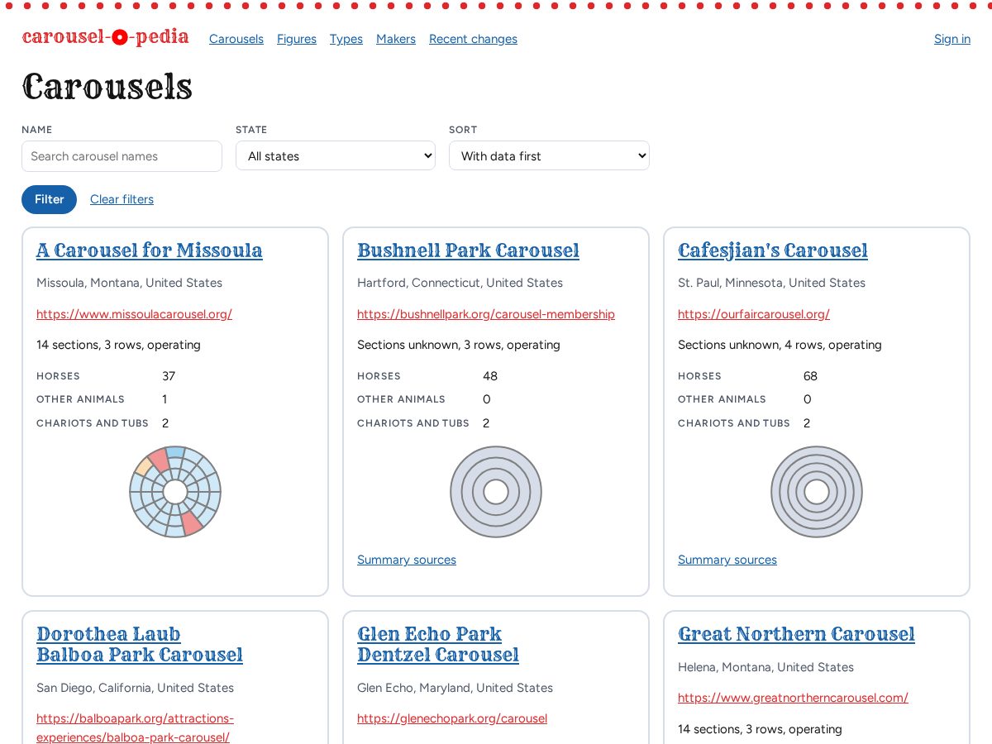The width and height of the screenshot is (992, 744).
Task: Click the text San Diego, California, United States
Action: (x=135, y=688)
